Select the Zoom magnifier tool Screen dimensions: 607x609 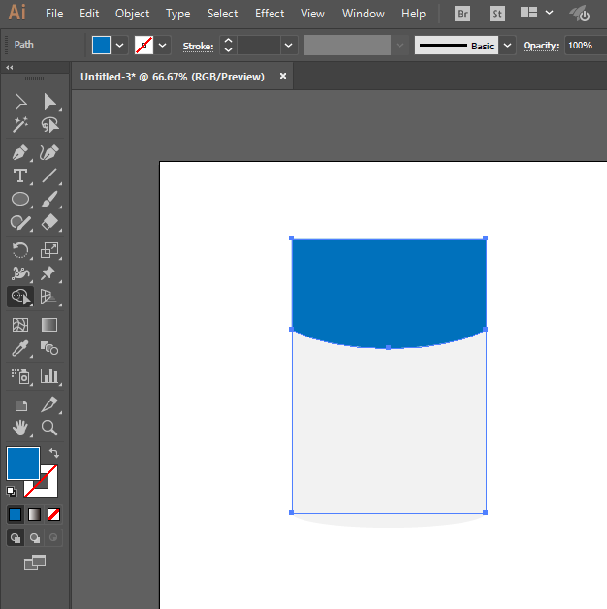49,428
